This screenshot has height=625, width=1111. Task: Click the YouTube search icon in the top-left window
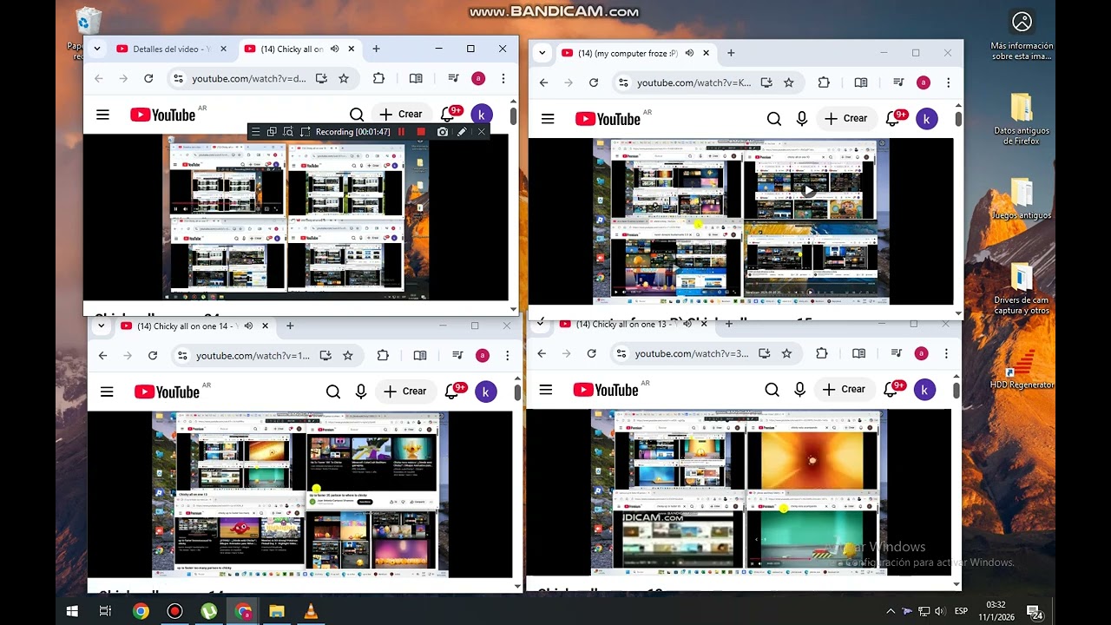(x=357, y=115)
